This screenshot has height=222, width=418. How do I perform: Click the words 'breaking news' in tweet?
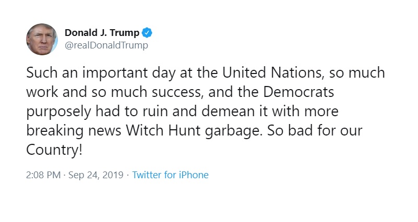[74, 131]
